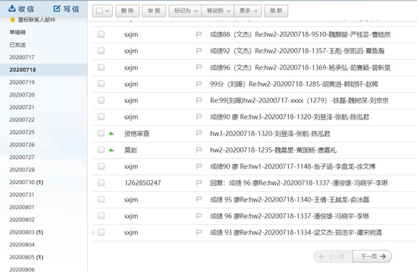Flag the email 成绩90 Re:hw3-20200718-1320
Image resolution: width=417 pixels, height=273 pixels.
point(199,117)
